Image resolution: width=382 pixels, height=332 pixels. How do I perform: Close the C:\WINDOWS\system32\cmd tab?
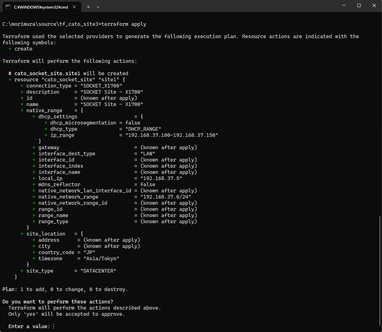pos(74,7)
